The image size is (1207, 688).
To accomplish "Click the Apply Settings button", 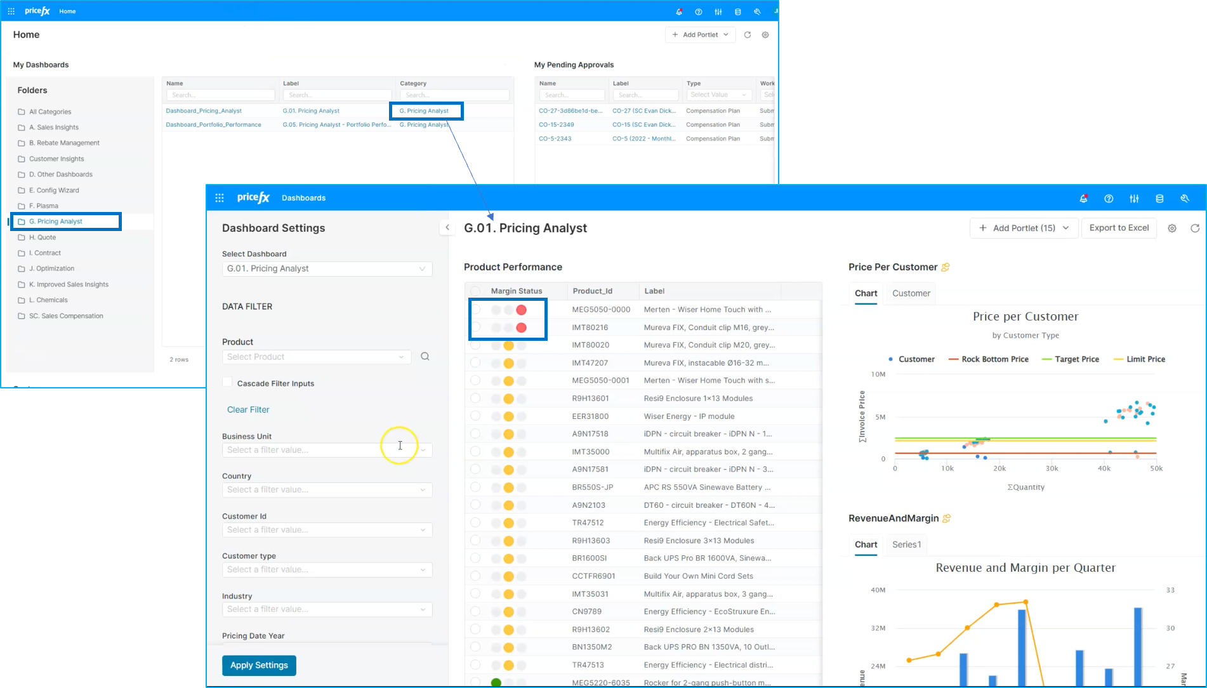I will [x=259, y=665].
